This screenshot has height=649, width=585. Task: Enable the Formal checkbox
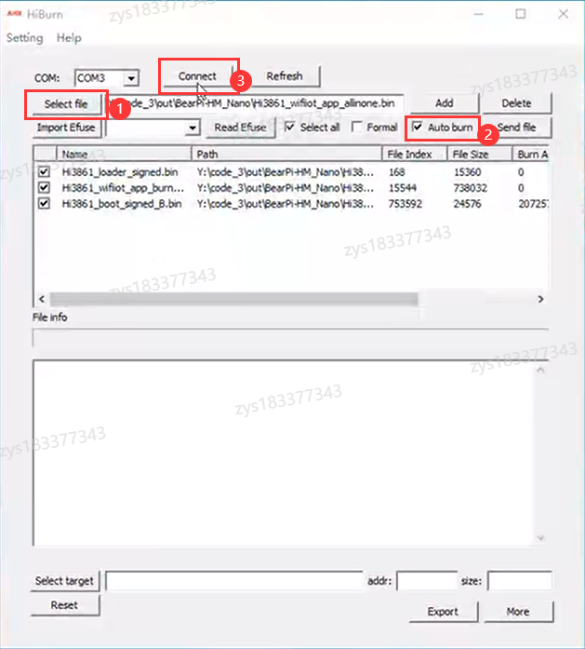(x=357, y=128)
